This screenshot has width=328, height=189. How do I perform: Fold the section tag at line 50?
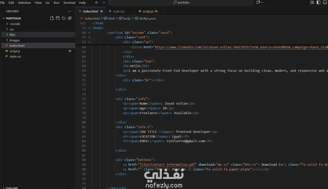89,33
